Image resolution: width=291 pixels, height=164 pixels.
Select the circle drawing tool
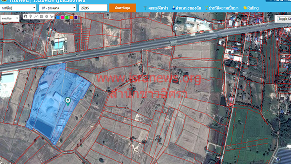click(x=47, y=16)
